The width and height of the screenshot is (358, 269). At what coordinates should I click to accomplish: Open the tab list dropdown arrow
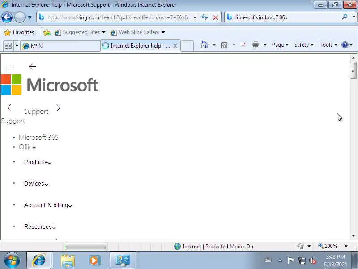coord(17,46)
